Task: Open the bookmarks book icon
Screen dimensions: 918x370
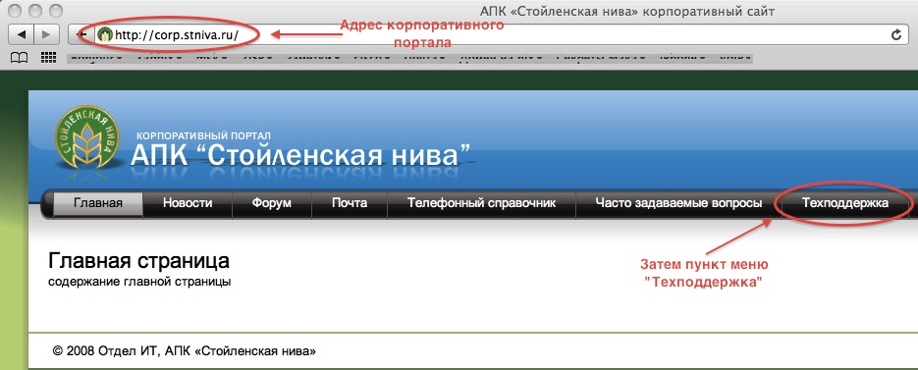Action: click(20, 57)
